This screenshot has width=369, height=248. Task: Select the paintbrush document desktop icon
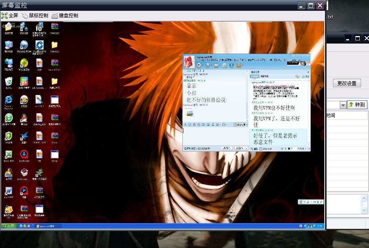39,101
